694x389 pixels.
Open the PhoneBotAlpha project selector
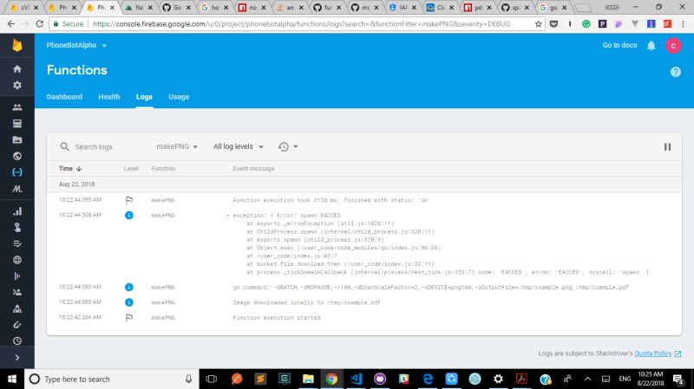[x=76, y=45]
